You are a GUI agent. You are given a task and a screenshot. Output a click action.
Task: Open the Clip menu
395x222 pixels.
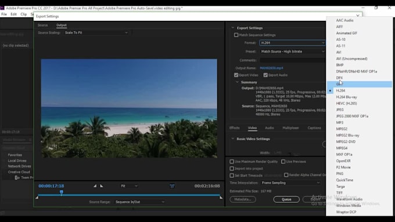tap(24, 14)
